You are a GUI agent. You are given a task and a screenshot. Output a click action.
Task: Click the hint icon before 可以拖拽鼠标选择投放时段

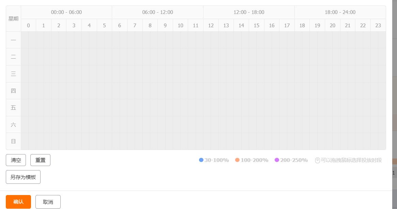(x=318, y=160)
